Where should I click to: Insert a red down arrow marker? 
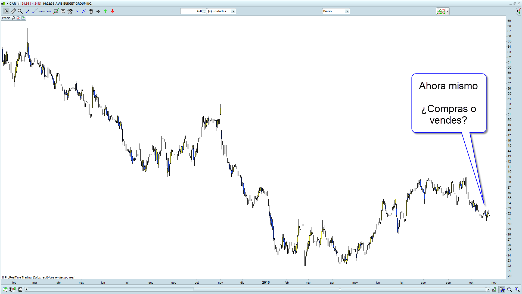[x=112, y=11]
